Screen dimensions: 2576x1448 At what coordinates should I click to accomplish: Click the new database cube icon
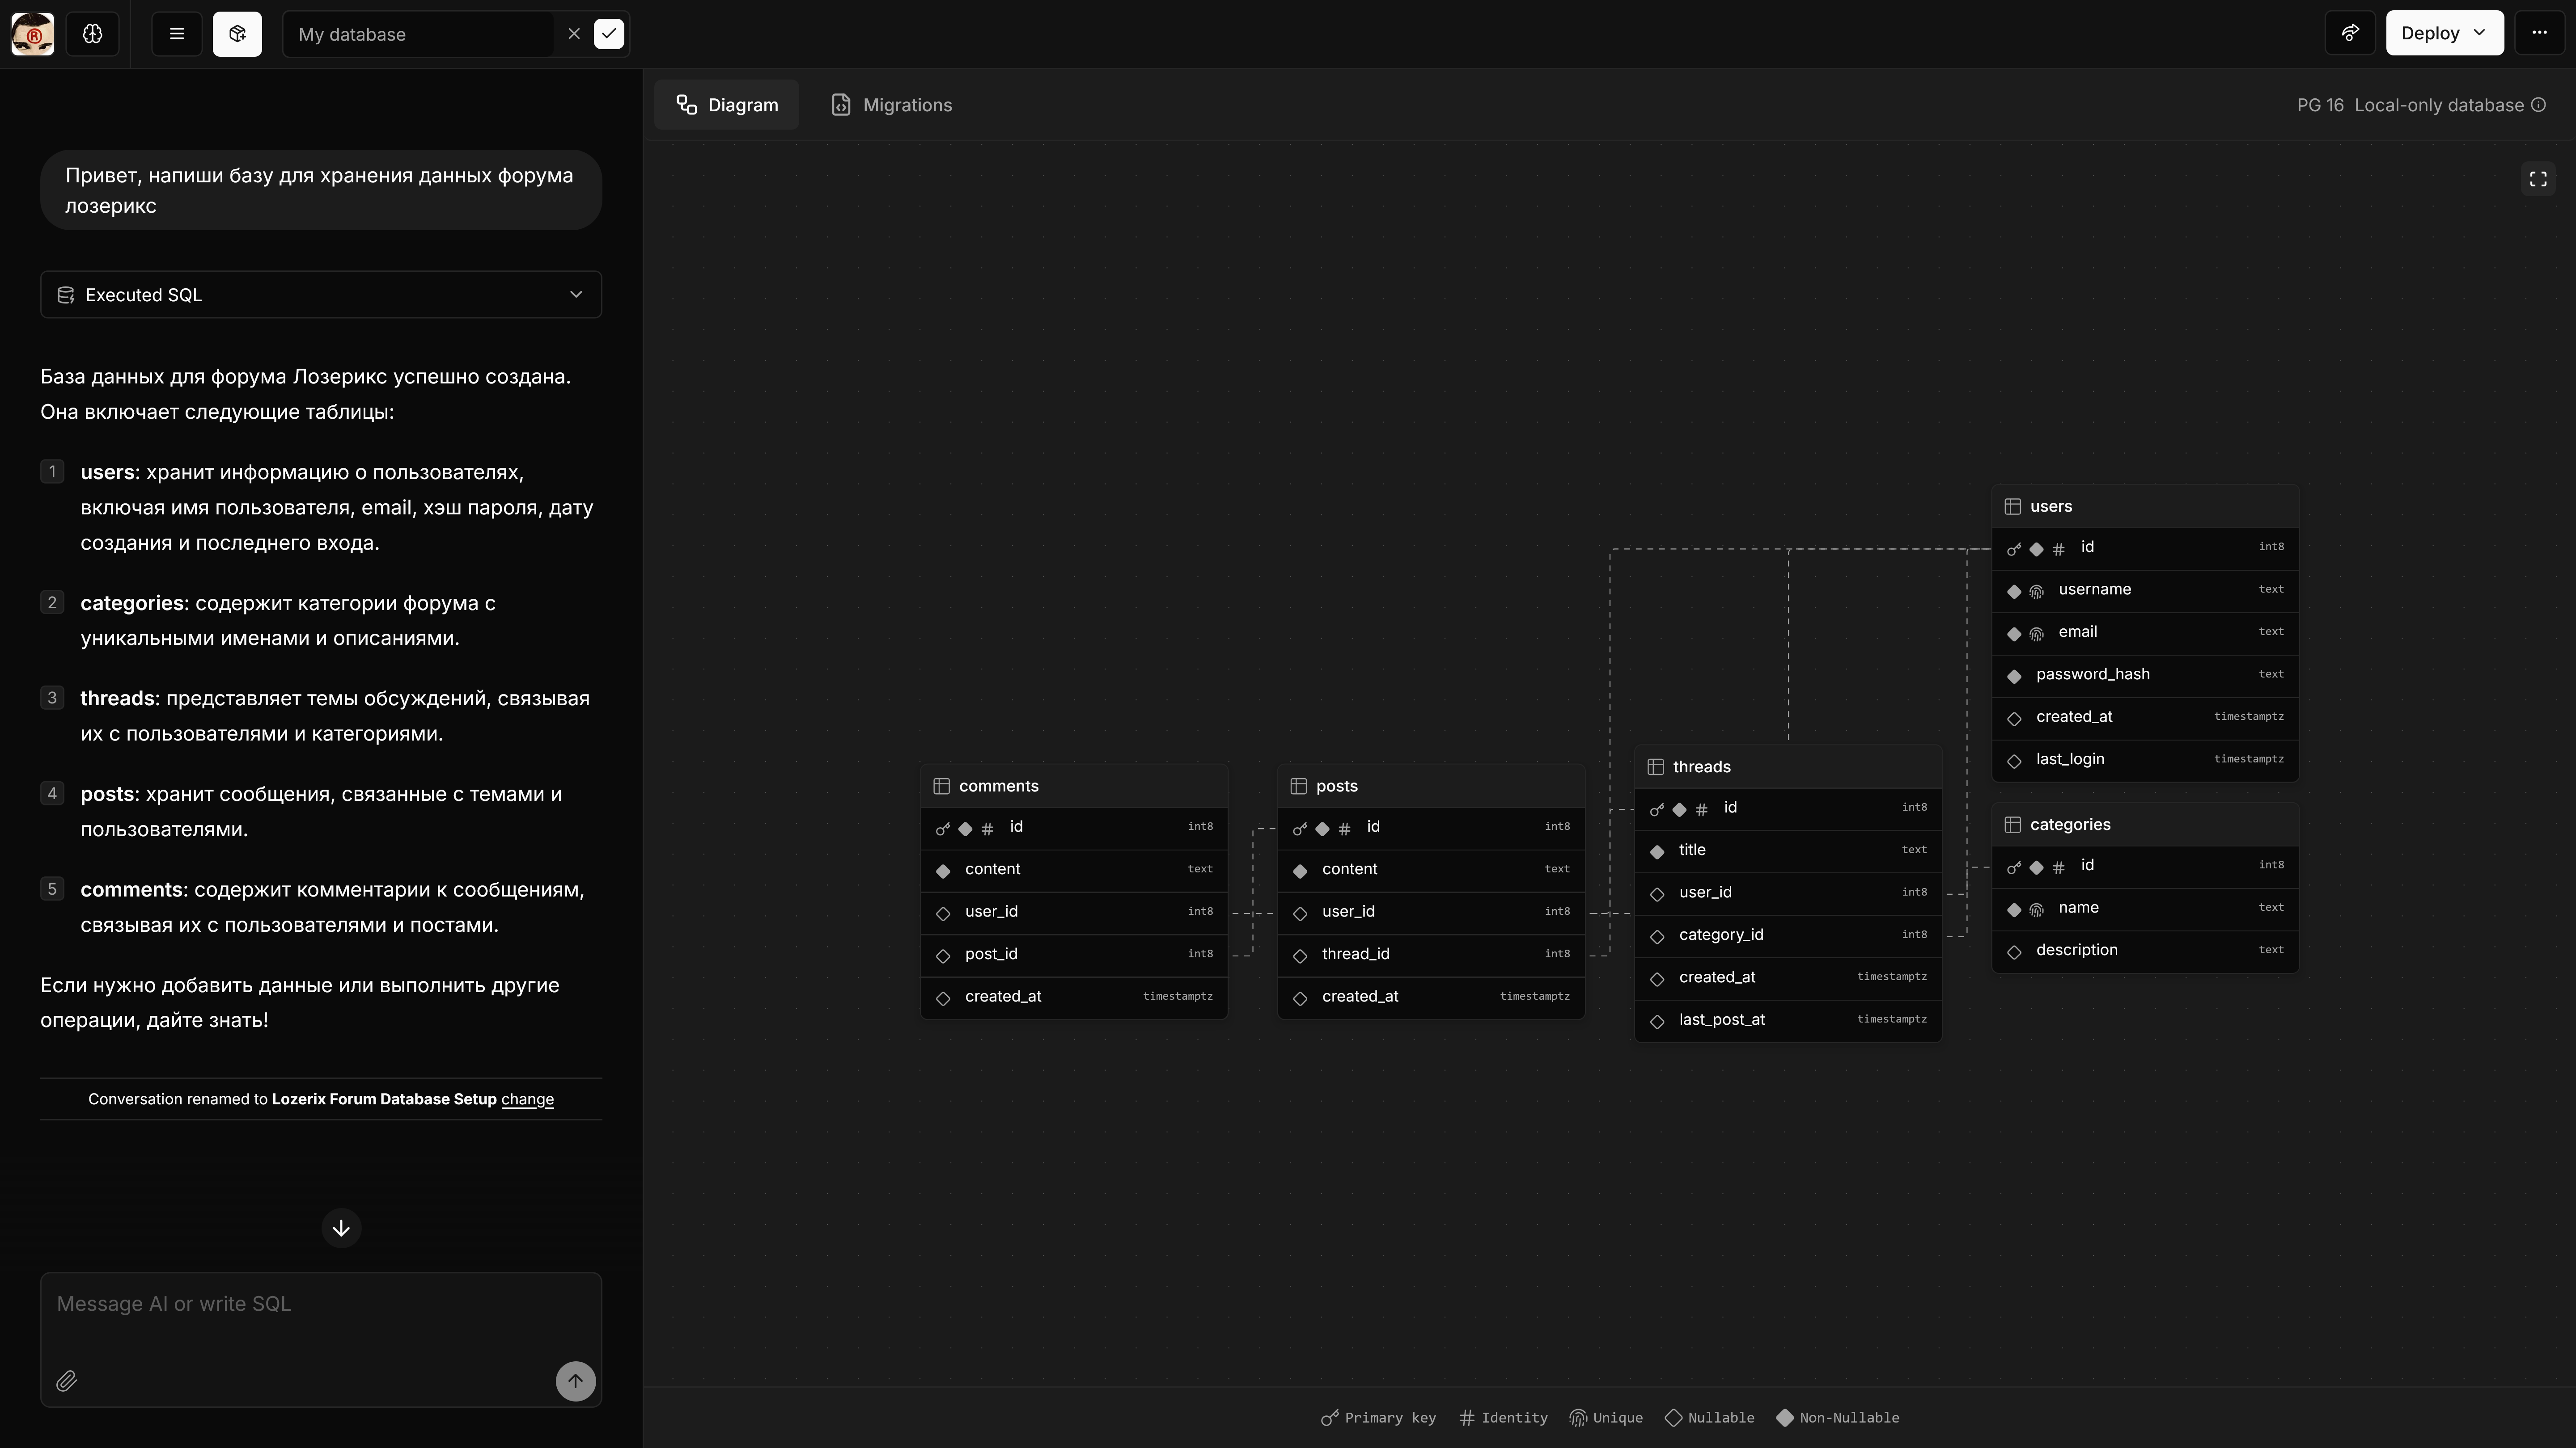pos(237,34)
